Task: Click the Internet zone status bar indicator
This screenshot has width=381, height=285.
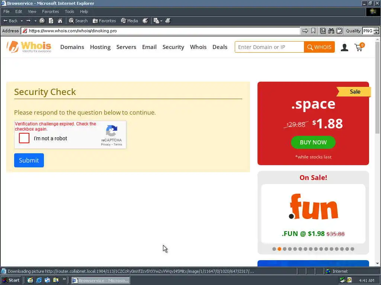Action: tap(337, 271)
